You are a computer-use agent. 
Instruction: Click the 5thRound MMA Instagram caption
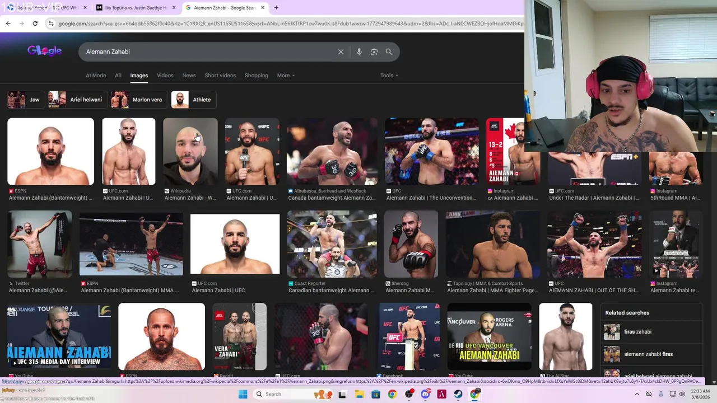[676, 198]
